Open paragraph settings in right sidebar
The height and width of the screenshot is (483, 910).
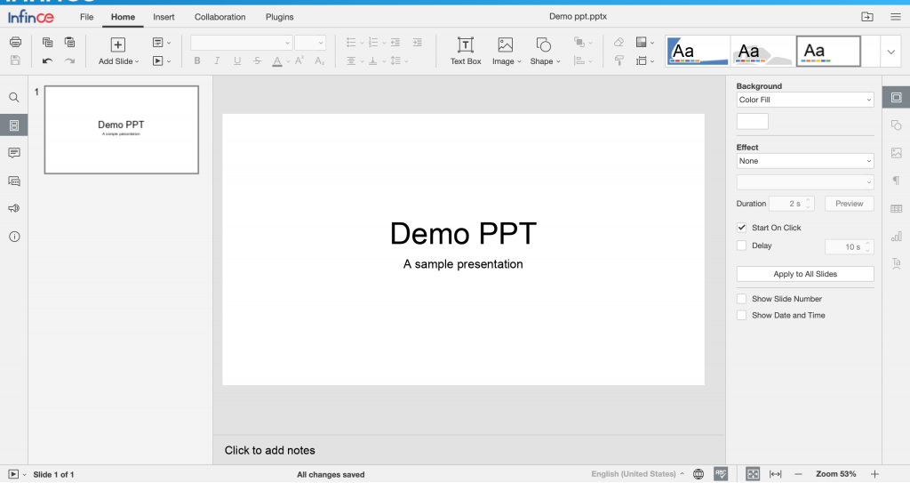tap(896, 181)
